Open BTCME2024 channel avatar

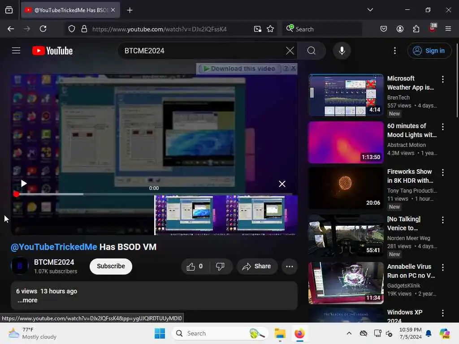click(x=20, y=266)
